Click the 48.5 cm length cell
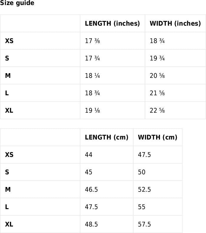The height and width of the screenshot is (233, 206). pyautogui.click(x=91, y=224)
